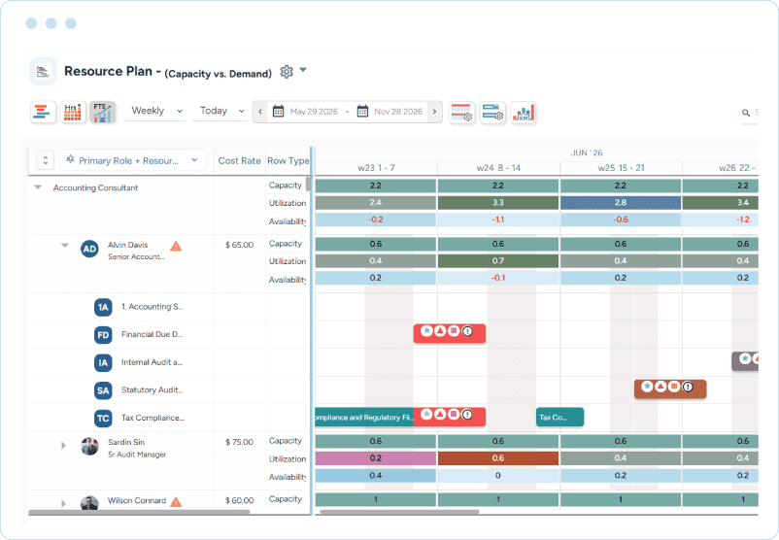Click the Row Type column header

(288, 161)
